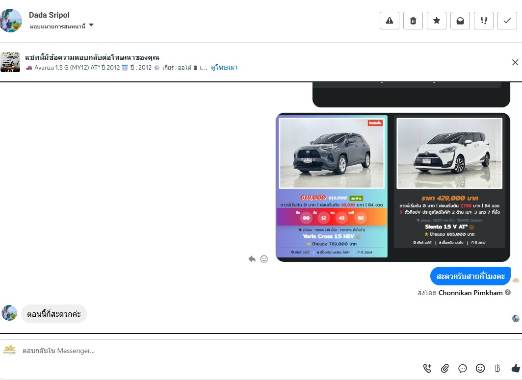Open Dada Sripol profile picture in header
This screenshot has width=522, height=380.
point(11,21)
